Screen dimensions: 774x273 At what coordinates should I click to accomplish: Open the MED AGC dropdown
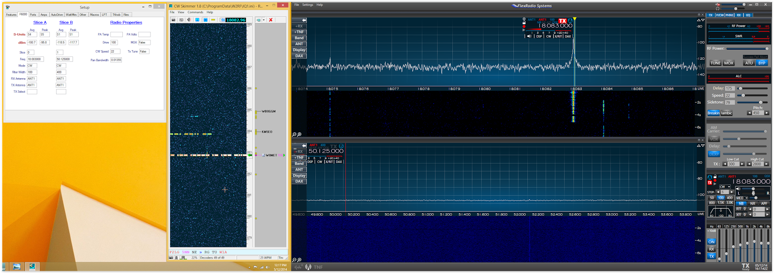pyautogui.click(x=742, y=198)
